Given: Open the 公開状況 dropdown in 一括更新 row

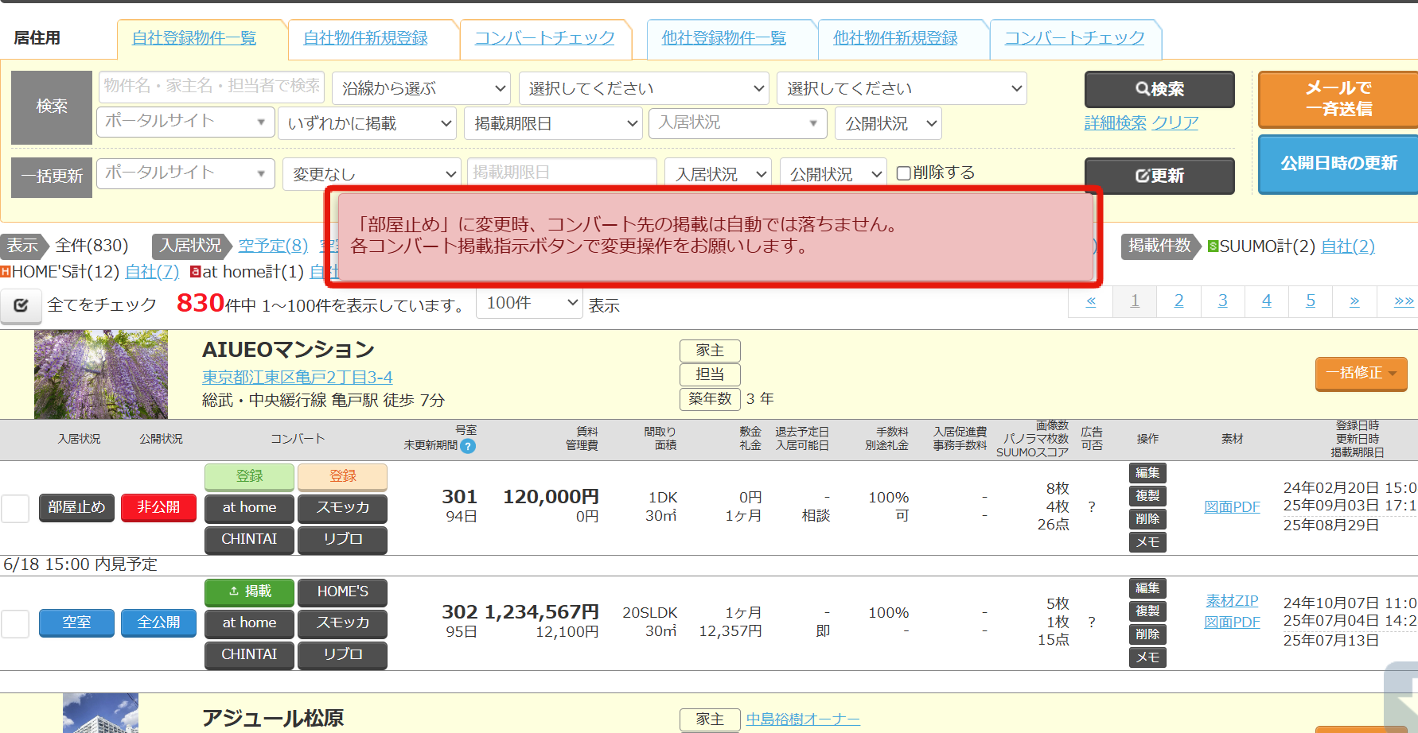Looking at the screenshot, I should tap(833, 174).
